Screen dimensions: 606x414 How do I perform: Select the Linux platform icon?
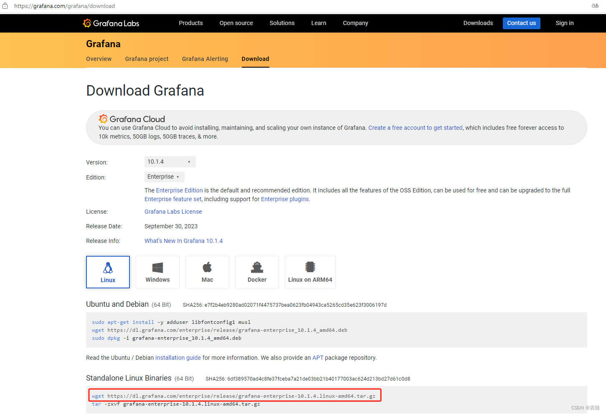[108, 272]
